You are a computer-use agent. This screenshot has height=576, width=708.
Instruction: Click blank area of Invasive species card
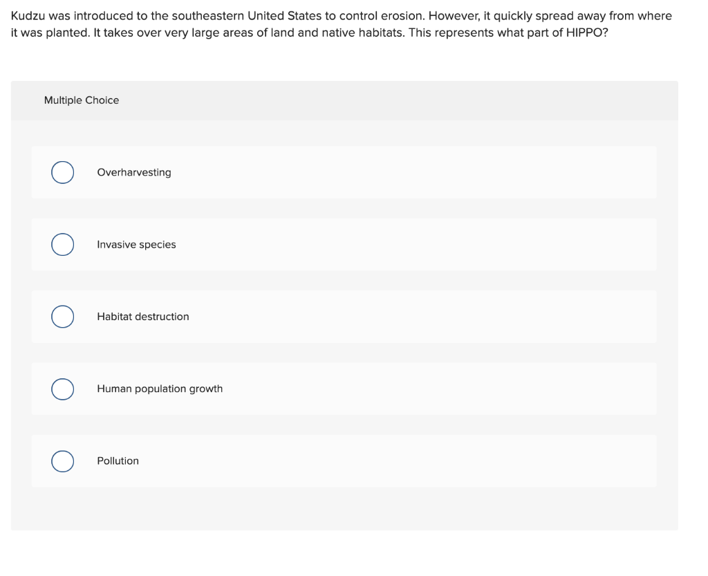407,245
